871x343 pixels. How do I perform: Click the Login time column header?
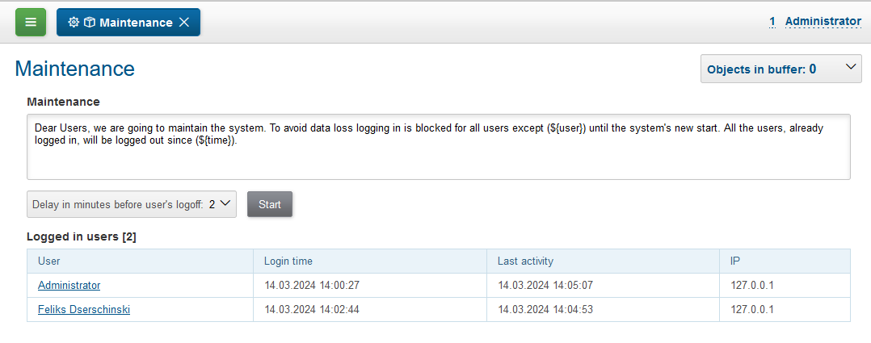coord(288,261)
